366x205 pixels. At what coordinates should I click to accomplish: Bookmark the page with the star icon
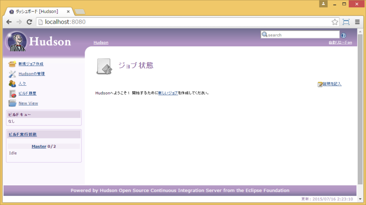335,22
